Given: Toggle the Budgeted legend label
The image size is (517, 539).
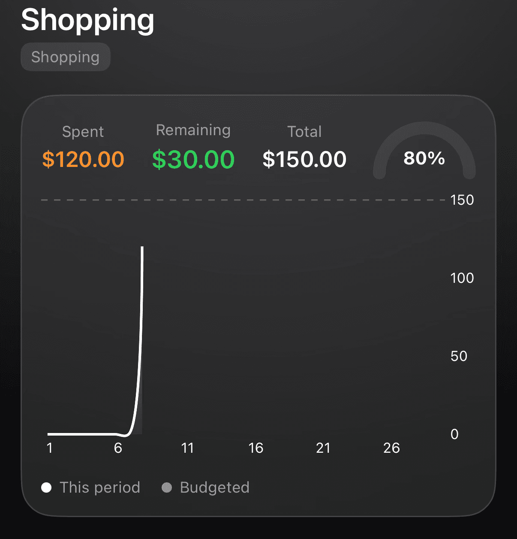Looking at the screenshot, I should coord(214,488).
